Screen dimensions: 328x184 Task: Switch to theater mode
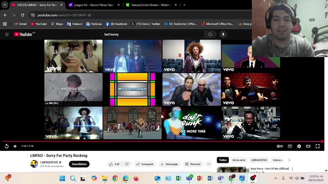pyautogui.click(x=308, y=146)
